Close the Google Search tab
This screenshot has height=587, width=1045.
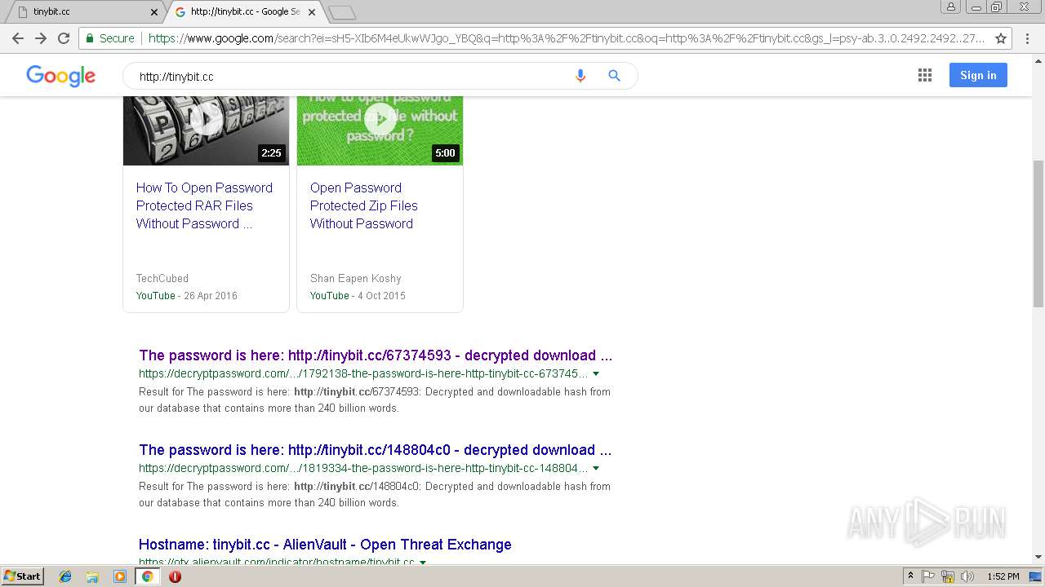[x=313, y=11]
